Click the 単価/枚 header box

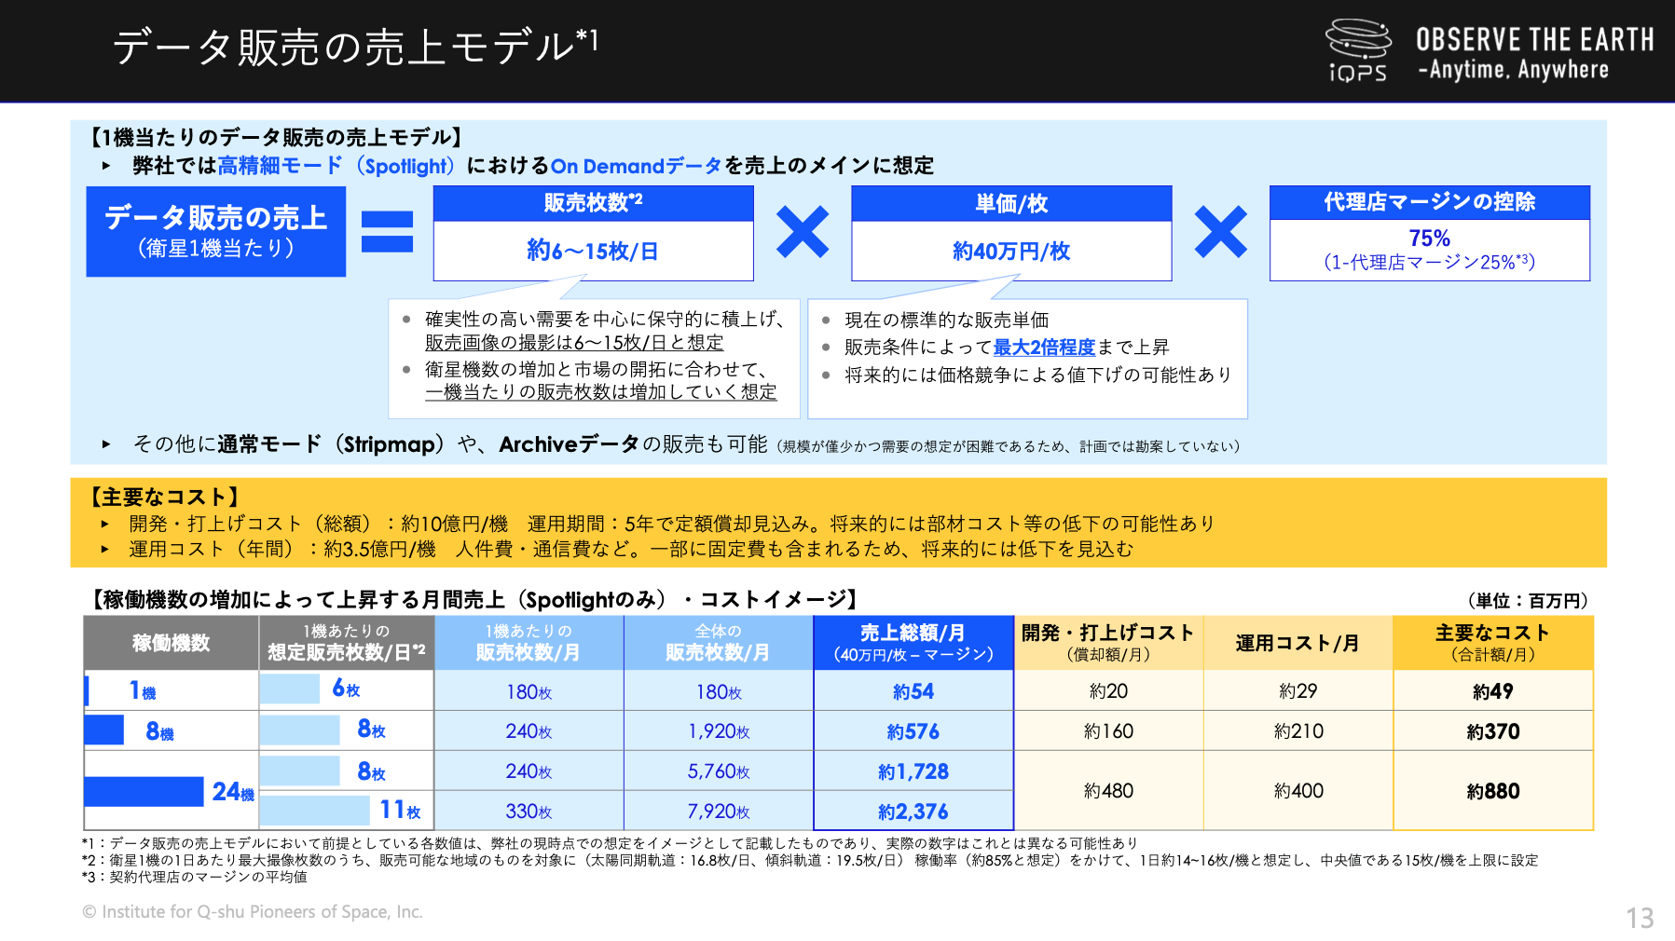tap(1011, 203)
